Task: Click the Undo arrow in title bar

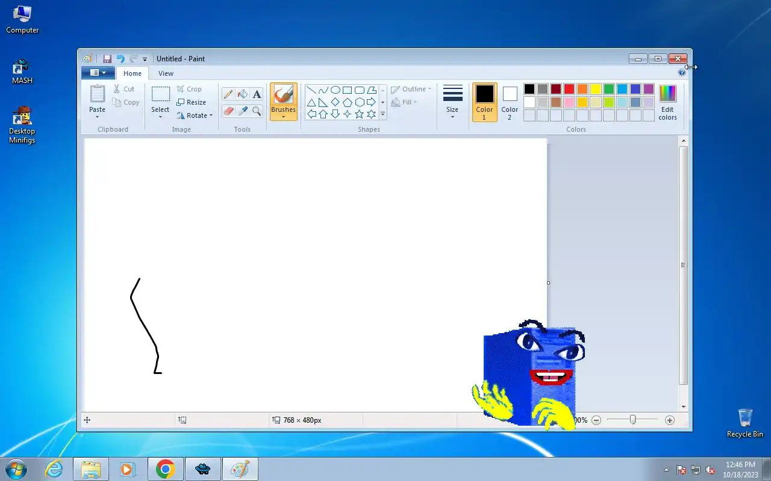Action: tap(120, 59)
